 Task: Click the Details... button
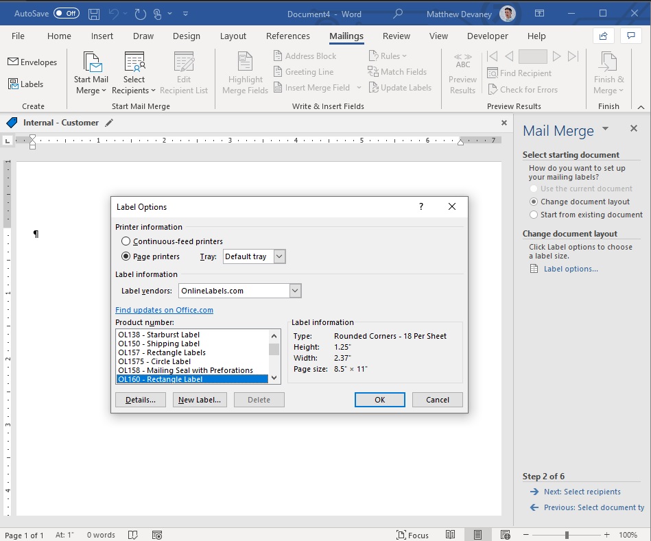141,400
